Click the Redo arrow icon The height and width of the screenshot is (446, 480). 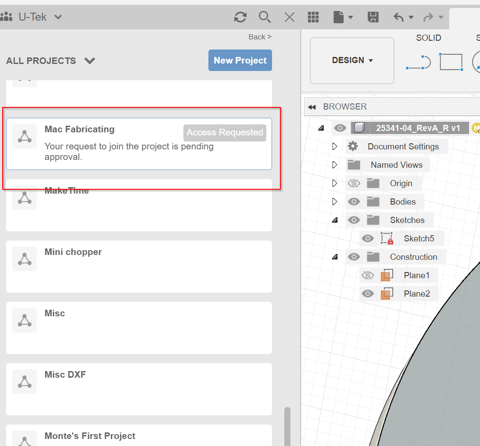428,17
